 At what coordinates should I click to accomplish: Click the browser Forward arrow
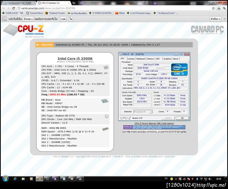tap(8, 8)
